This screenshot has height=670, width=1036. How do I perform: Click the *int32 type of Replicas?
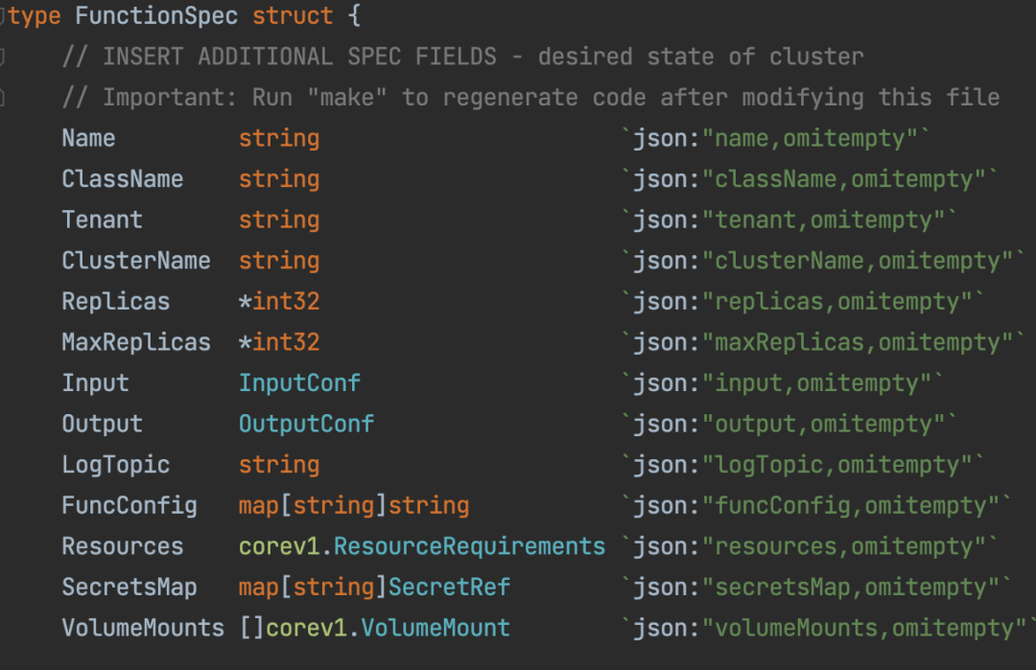(279, 302)
